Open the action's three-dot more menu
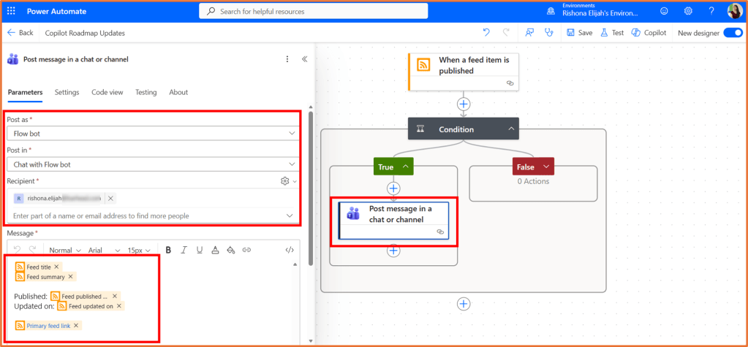The height and width of the screenshot is (347, 748). (287, 59)
